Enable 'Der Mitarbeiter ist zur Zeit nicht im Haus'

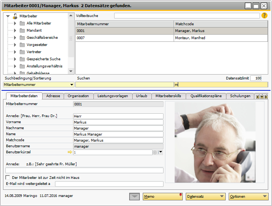click(x=8, y=177)
